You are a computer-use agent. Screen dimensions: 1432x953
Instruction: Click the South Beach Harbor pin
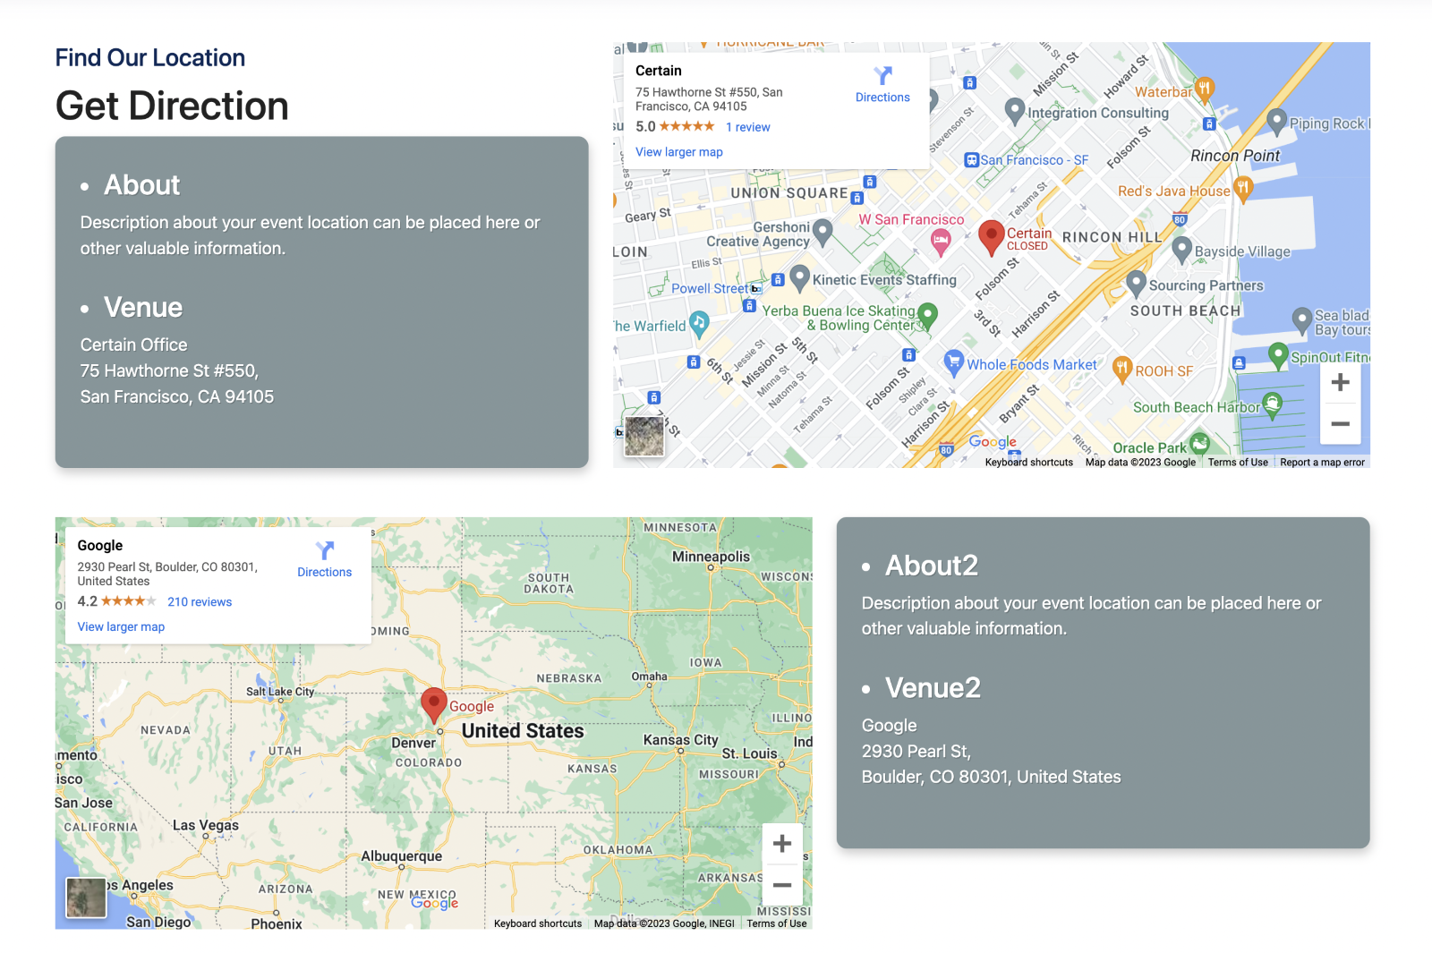pyautogui.click(x=1272, y=404)
